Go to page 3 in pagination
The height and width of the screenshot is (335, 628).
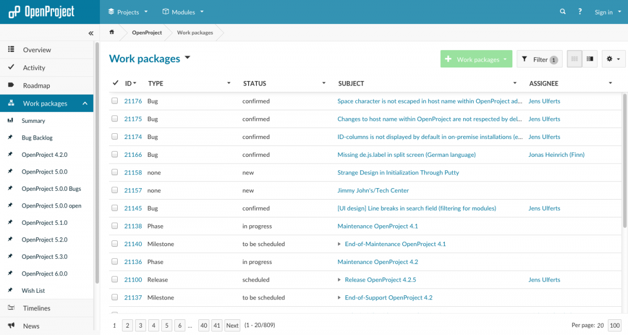point(140,326)
